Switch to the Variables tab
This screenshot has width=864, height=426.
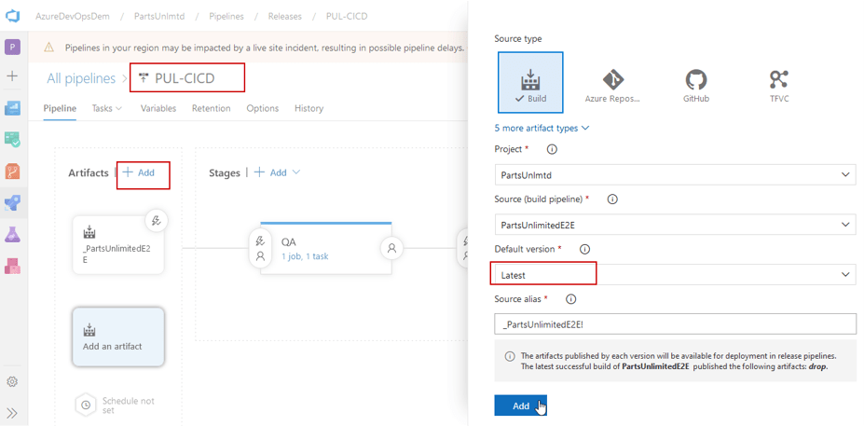click(x=158, y=108)
